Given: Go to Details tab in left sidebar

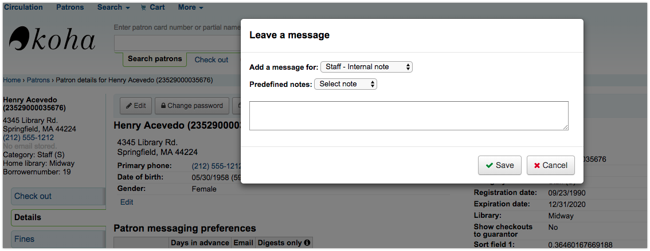Looking at the screenshot, I should coord(28,217).
